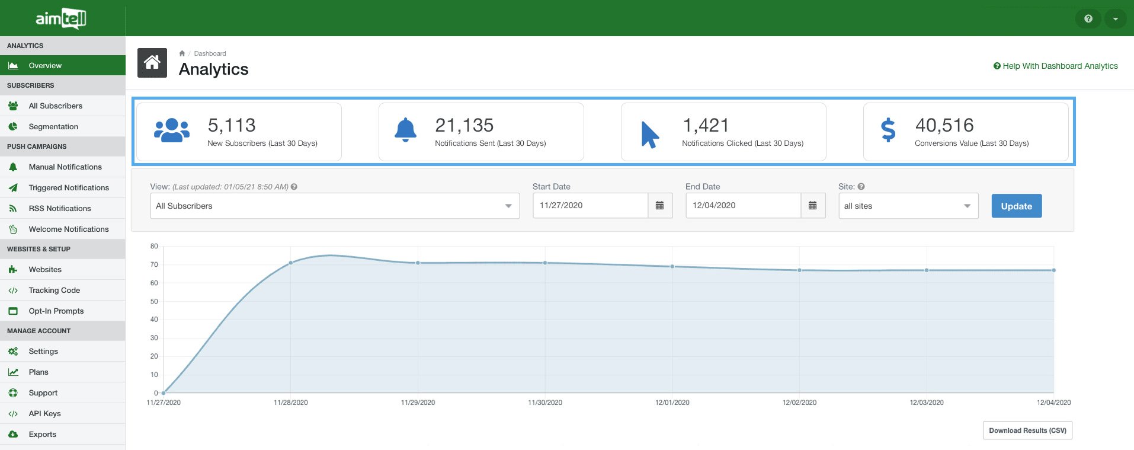Open Segmentation in the sidebar

(x=53, y=127)
